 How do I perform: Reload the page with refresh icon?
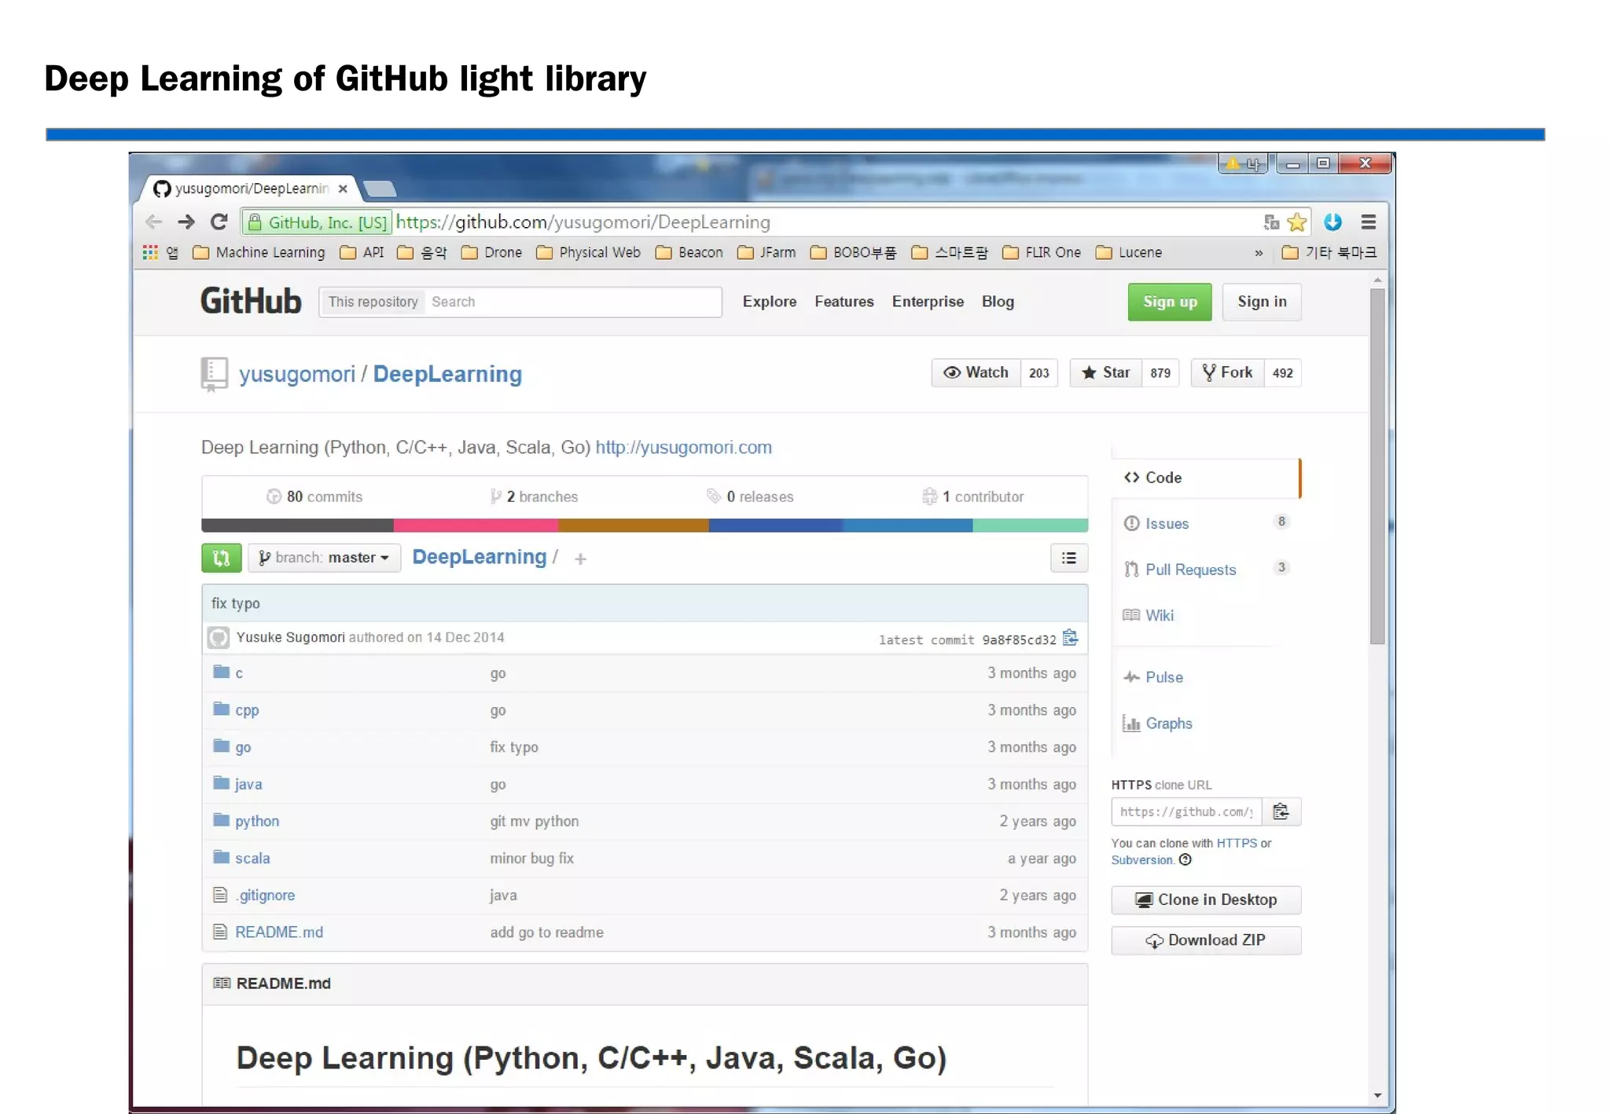[219, 222]
